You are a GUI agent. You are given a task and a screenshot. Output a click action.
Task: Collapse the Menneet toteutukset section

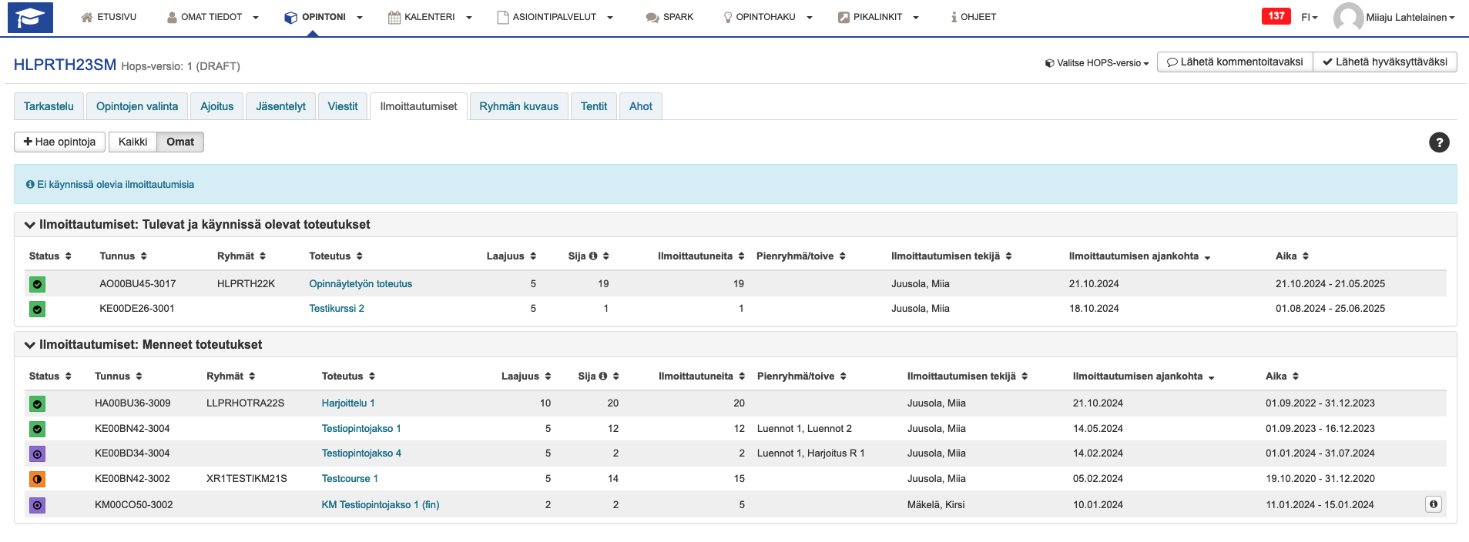(x=30, y=345)
